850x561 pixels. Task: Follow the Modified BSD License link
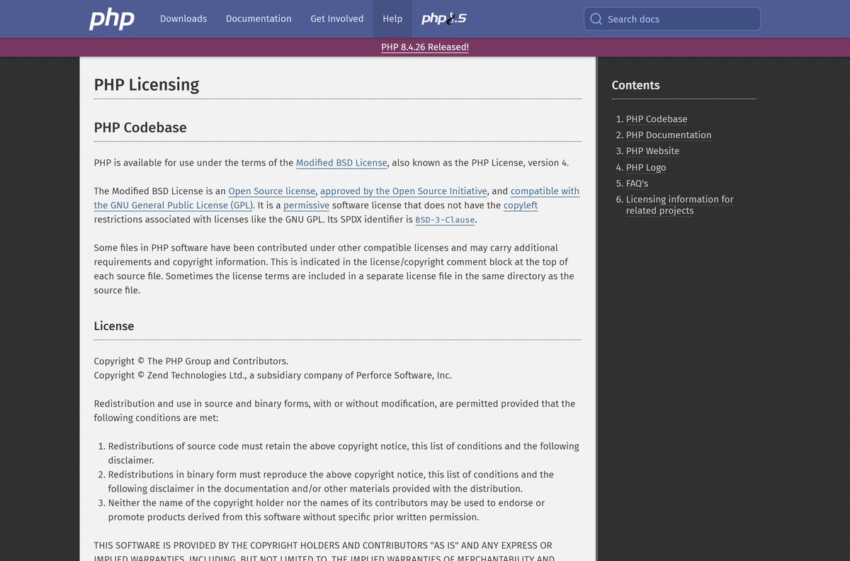click(x=341, y=163)
